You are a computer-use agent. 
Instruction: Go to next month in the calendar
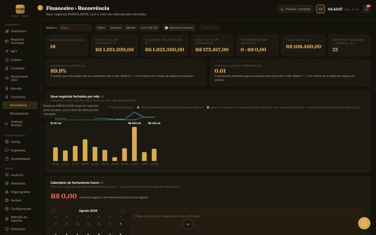pos(123,211)
